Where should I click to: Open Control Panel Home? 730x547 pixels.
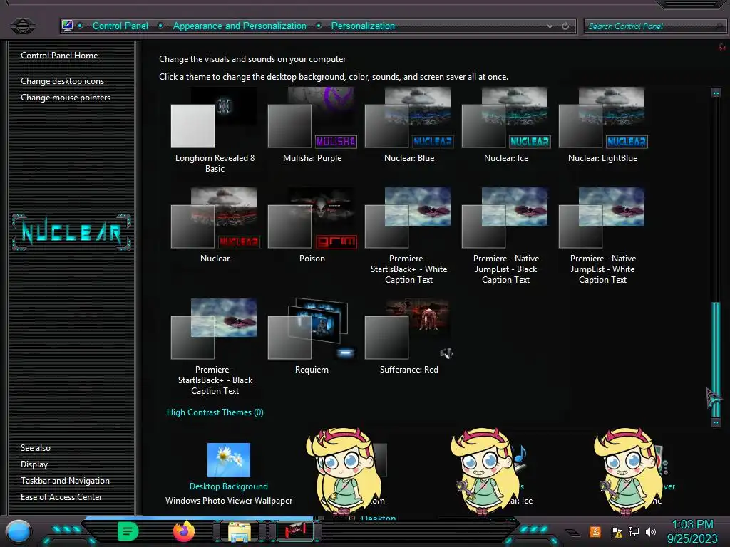coord(59,56)
